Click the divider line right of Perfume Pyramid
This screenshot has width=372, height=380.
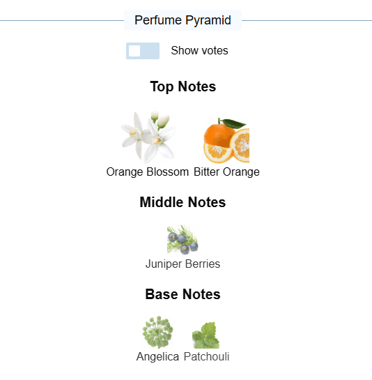(307, 21)
